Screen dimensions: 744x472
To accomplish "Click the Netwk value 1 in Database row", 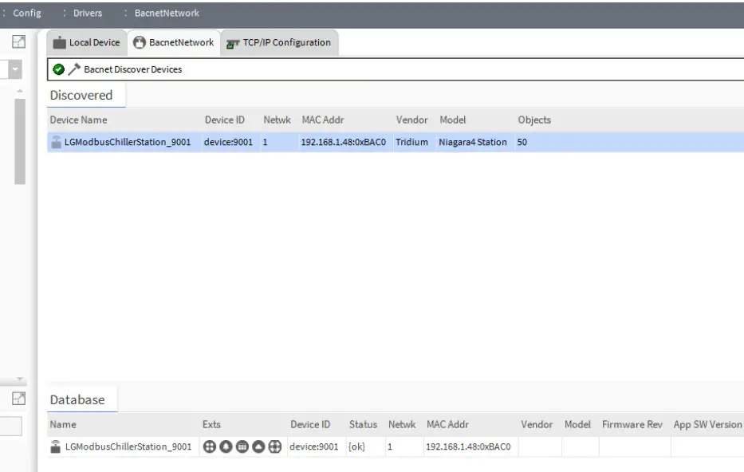I will [x=390, y=446].
